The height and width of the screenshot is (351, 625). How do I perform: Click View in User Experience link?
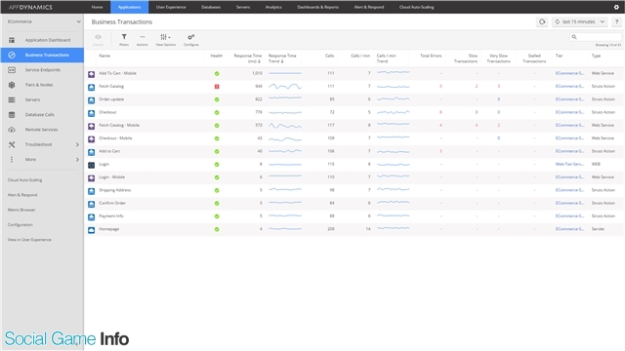(x=29, y=240)
